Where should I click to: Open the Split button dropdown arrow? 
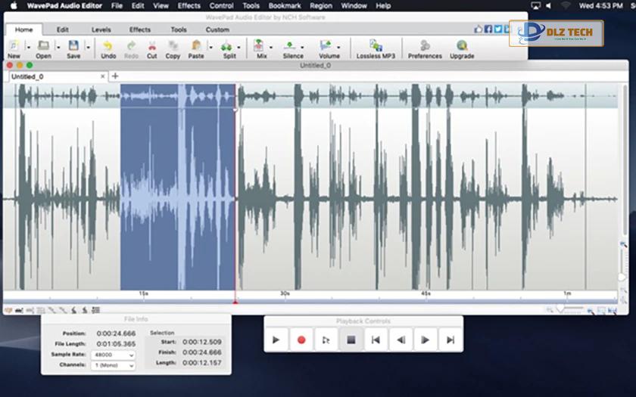[x=238, y=47]
